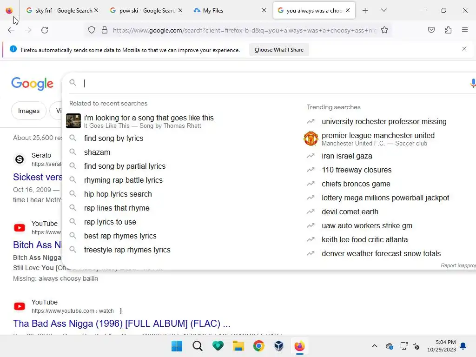This screenshot has height=357, width=476.
Task: Open VirtualBox from the taskbar
Action: 279,346
